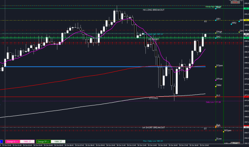Click the cyan marker beside DH3
Image resolution: width=249 pixels, height=147 pixels.
pyautogui.click(x=216, y=38)
